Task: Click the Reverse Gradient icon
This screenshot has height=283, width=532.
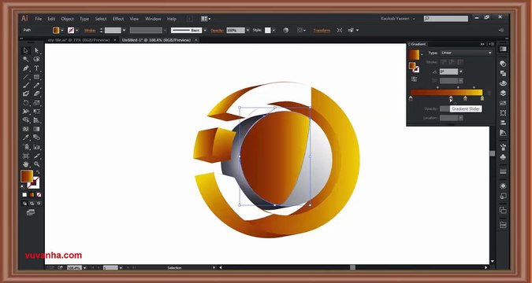Action: 414,79
